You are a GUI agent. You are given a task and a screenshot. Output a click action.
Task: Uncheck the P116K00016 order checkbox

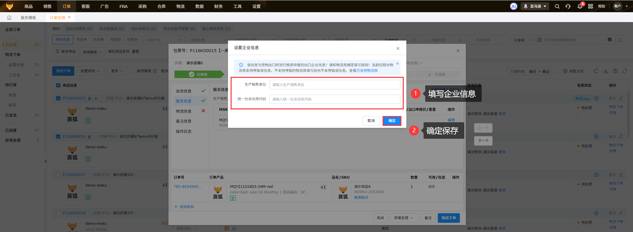58,136
